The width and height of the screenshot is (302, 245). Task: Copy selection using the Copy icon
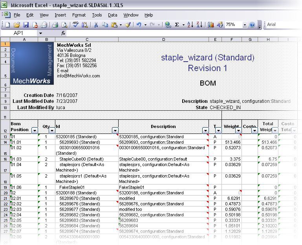(x=105, y=25)
